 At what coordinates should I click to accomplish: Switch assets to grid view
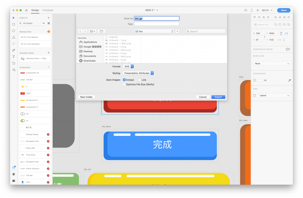49,23
